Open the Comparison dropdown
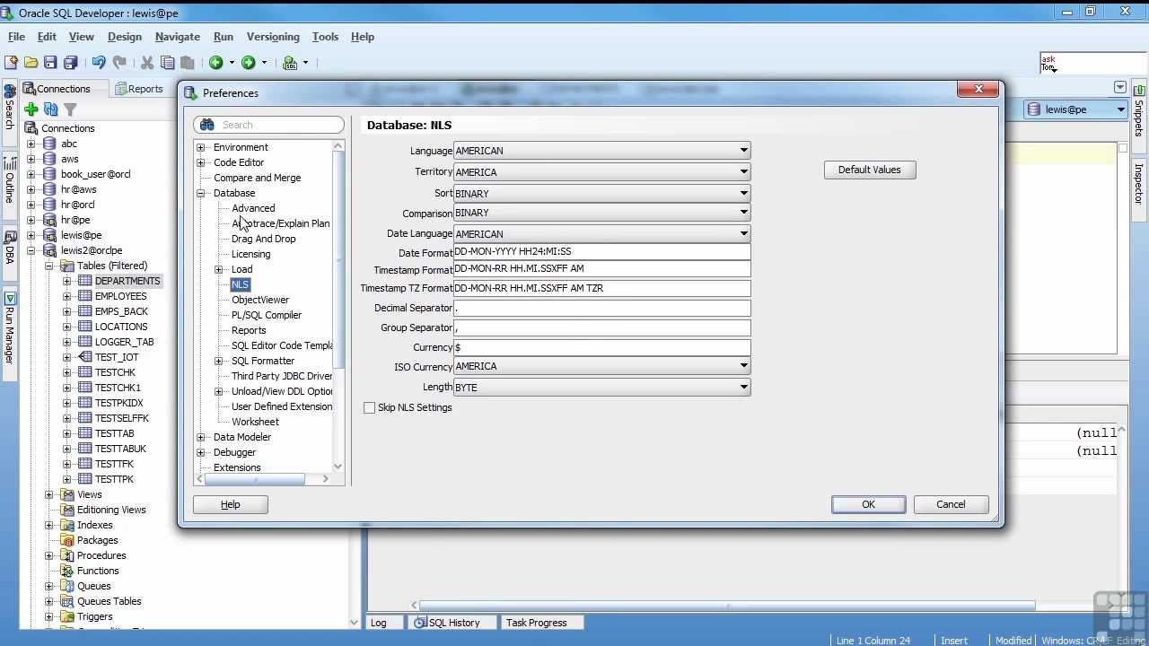This screenshot has width=1149, height=646. pyautogui.click(x=743, y=213)
